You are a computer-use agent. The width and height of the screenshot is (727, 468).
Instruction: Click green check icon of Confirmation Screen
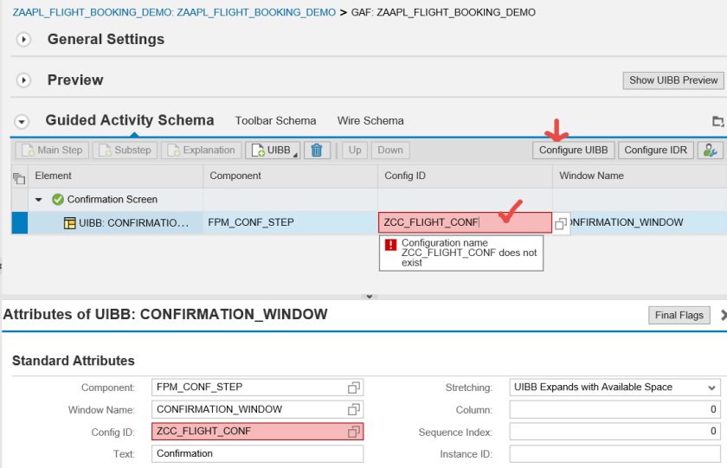pyautogui.click(x=58, y=200)
